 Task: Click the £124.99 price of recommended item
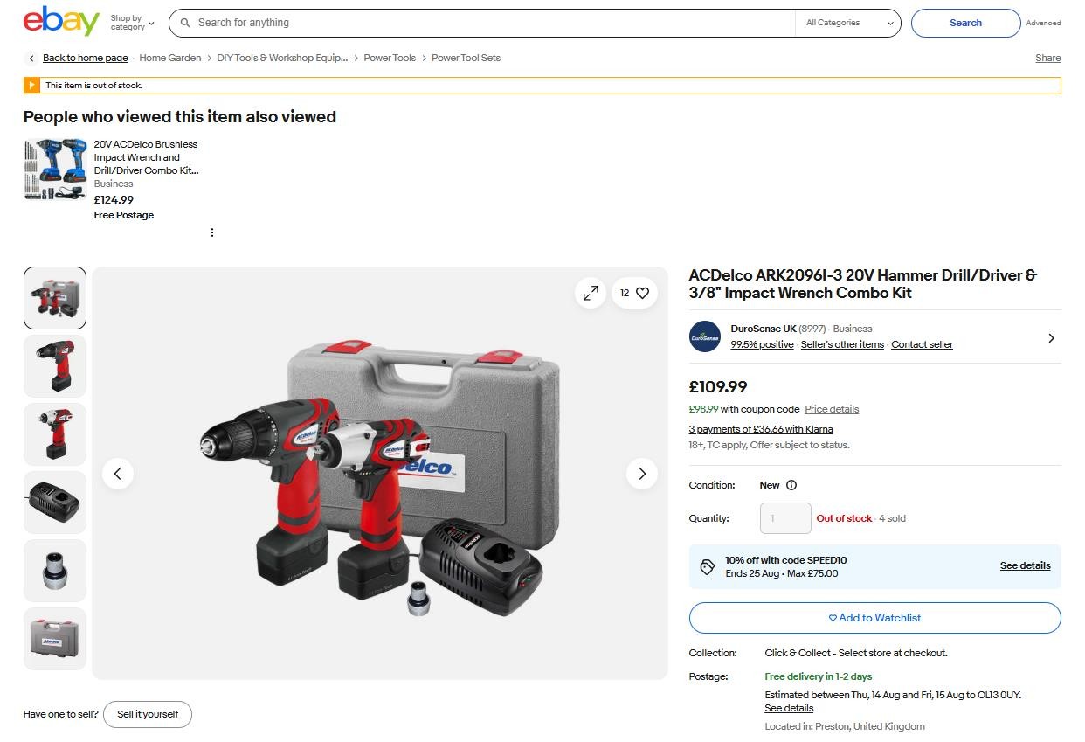(114, 199)
